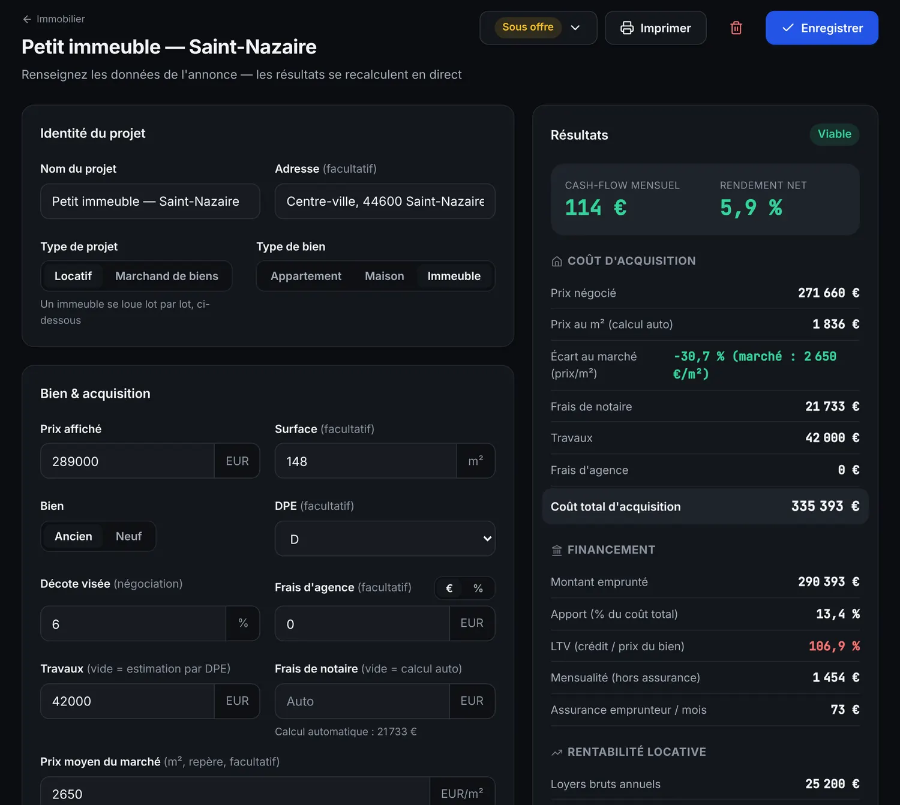900x805 pixels.
Task: Click the Frais de notaire Auto field
Action: point(362,701)
